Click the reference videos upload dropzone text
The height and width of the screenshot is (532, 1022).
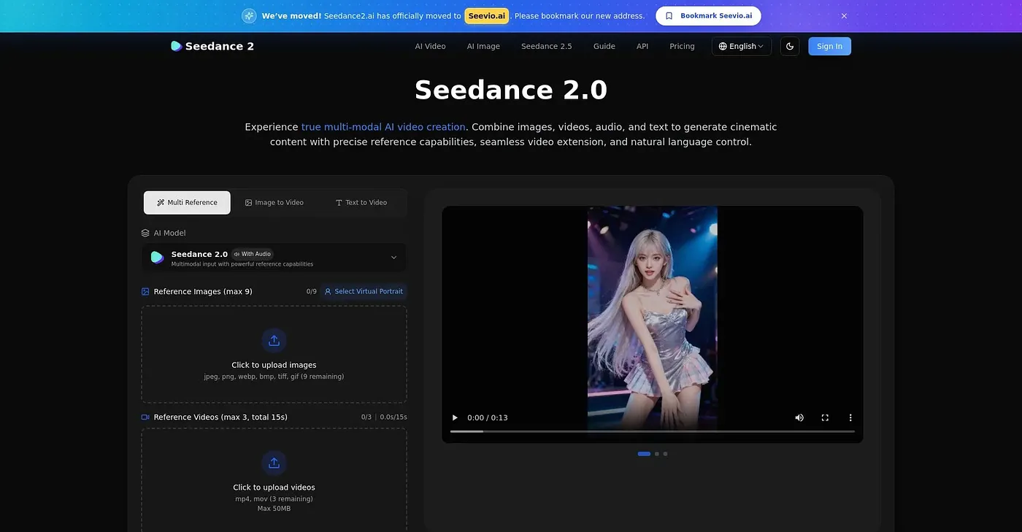(x=274, y=487)
